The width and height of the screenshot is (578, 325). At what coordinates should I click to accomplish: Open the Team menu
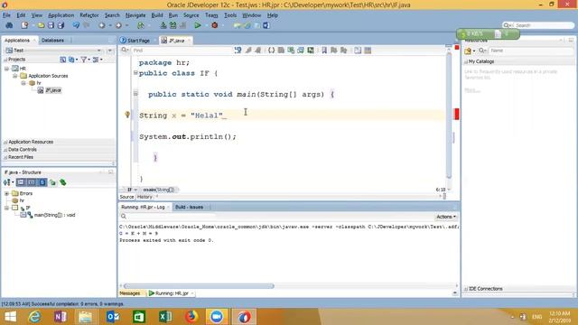tap(211, 15)
